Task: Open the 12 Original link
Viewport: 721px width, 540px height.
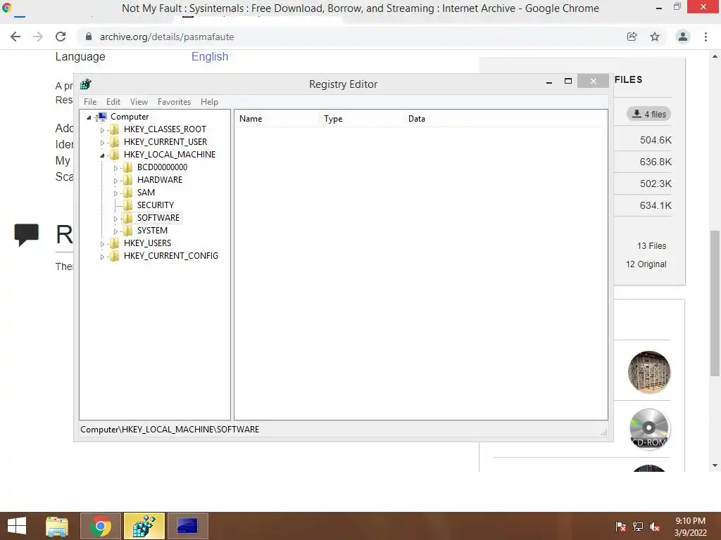Action: [x=646, y=264]
